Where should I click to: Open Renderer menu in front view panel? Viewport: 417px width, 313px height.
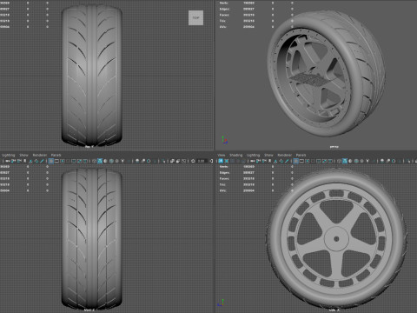[40, 155]
